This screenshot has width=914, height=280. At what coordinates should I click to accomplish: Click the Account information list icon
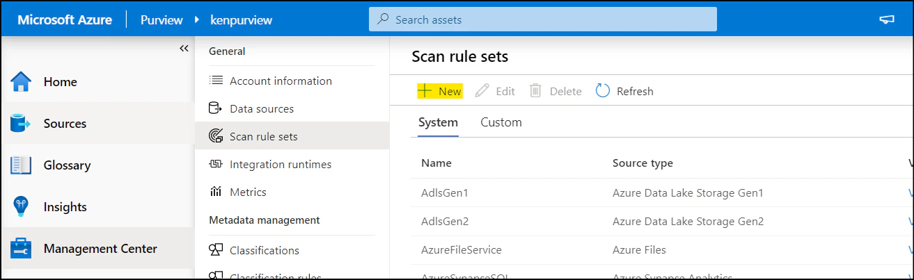click(x=216, y=81)
